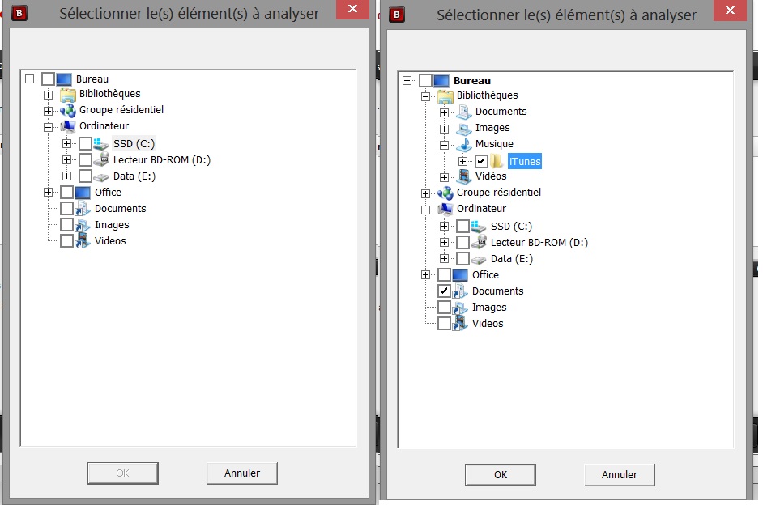
Task: Uncheck iTunes checkbox in right window
Action: [x=481, y=161]
